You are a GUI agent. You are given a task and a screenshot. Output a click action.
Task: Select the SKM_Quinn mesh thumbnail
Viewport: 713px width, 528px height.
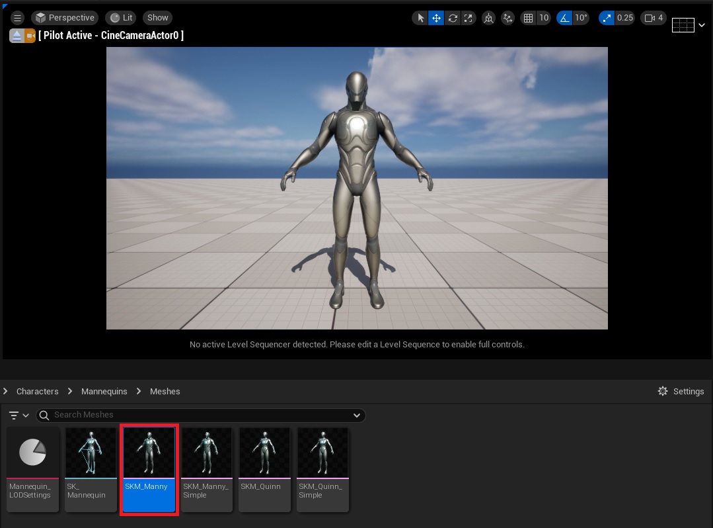coord(264,453)
